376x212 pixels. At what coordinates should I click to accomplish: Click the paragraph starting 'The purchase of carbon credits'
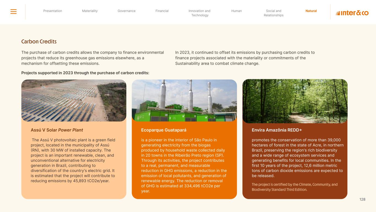pyautogui.click(x=93, y=58)
